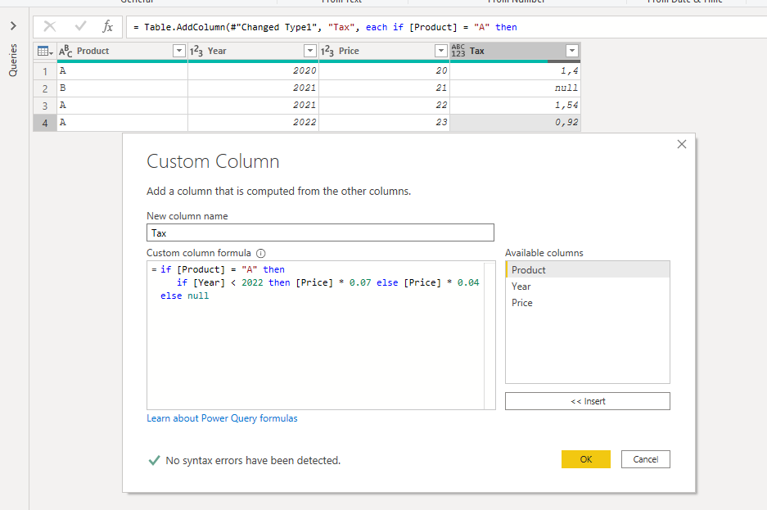The width and height of the screenshot is (767, 510).
Task: Click the Queries pane label
Action: [x=13, y=60]
